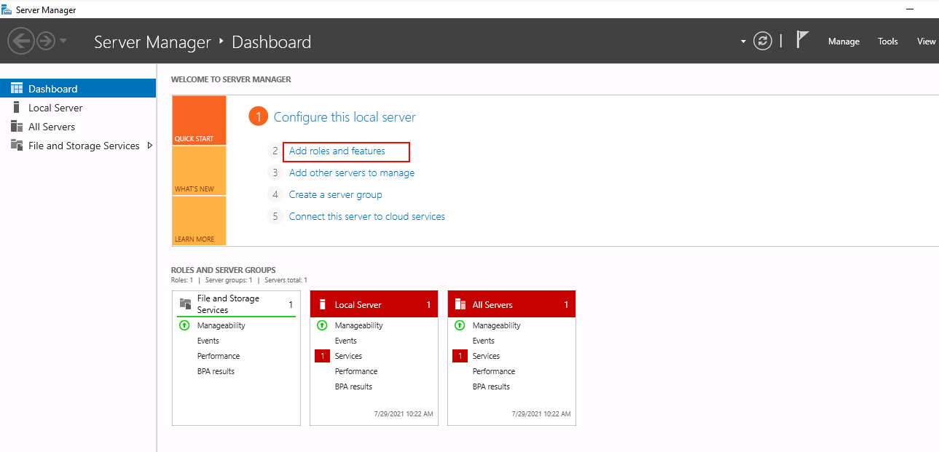Click the Dashboard grid icon in sidebar
Viewport: 939px width, 452px height.
point(17,89)
